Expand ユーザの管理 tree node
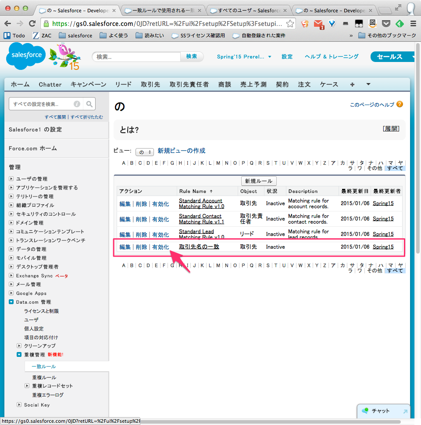This screenshot has height=425, width=421. coord(11,178)
